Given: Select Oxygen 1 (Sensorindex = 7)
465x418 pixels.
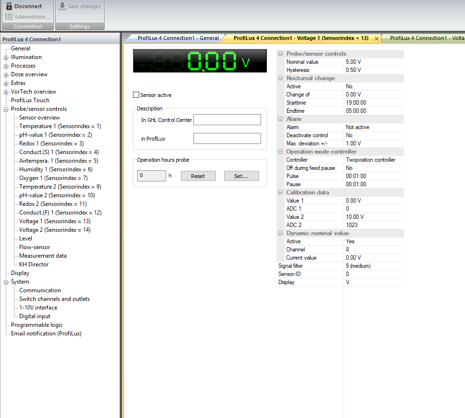Looking at the screenshot, I should (x=53, y=178).
